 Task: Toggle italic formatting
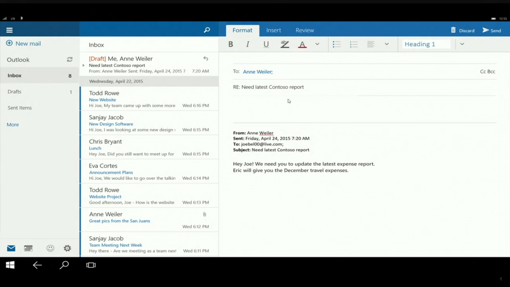(x=248, y=44)
